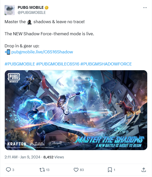Viewport: 152px width, 177px height.
Task: Bookmark this PUBG MOBILE tweet
Action: click(x=110, y=170)
